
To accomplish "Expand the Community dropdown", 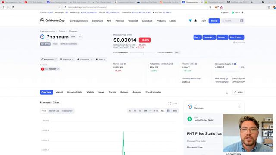I will tap(85, 59).
